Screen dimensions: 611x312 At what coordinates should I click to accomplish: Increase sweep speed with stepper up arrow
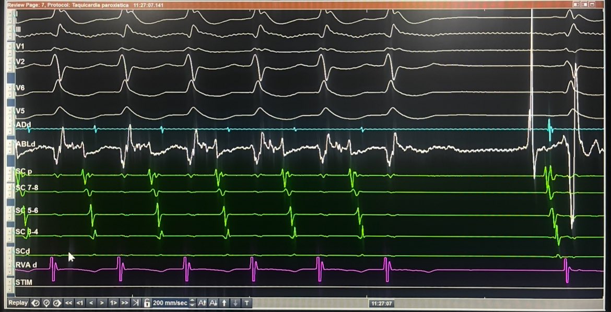coord(192,301)
